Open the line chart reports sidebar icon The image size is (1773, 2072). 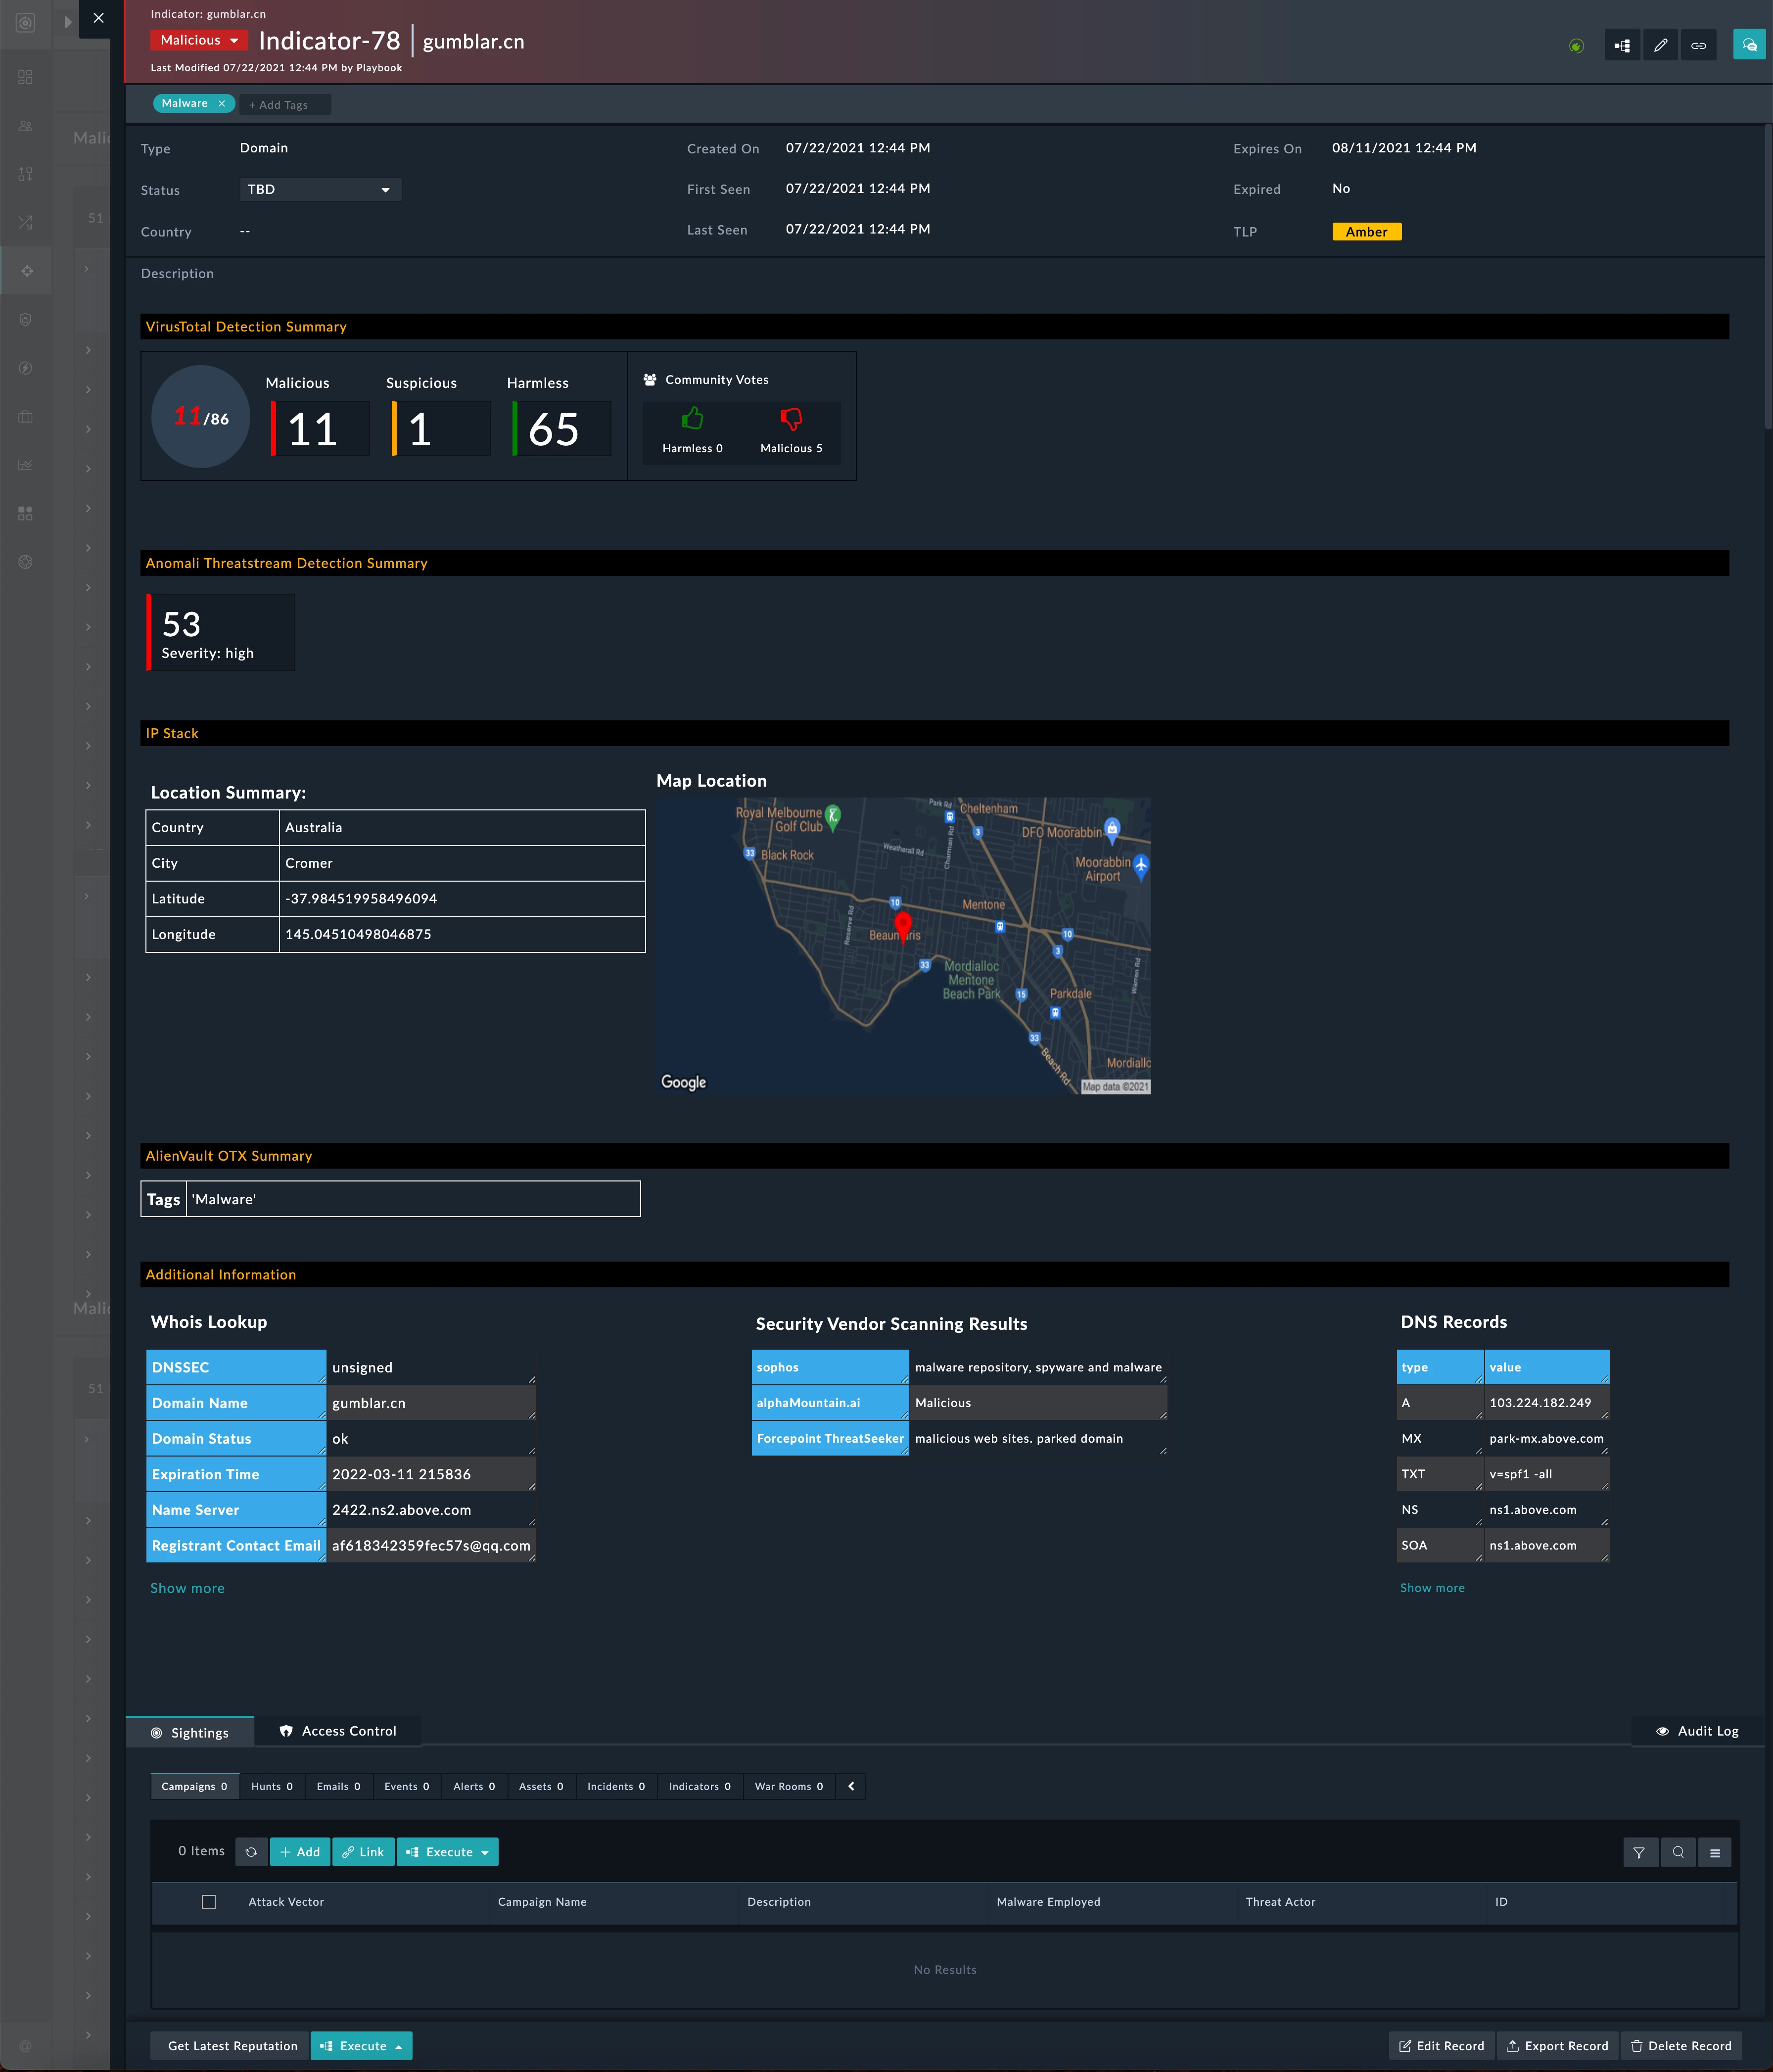26,465
